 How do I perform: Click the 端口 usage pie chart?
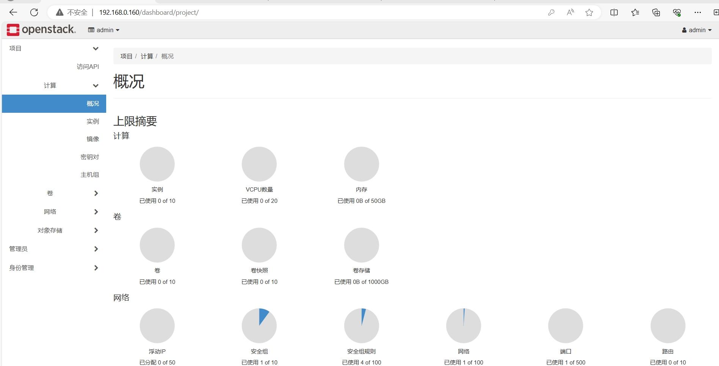tap(566, 326)
